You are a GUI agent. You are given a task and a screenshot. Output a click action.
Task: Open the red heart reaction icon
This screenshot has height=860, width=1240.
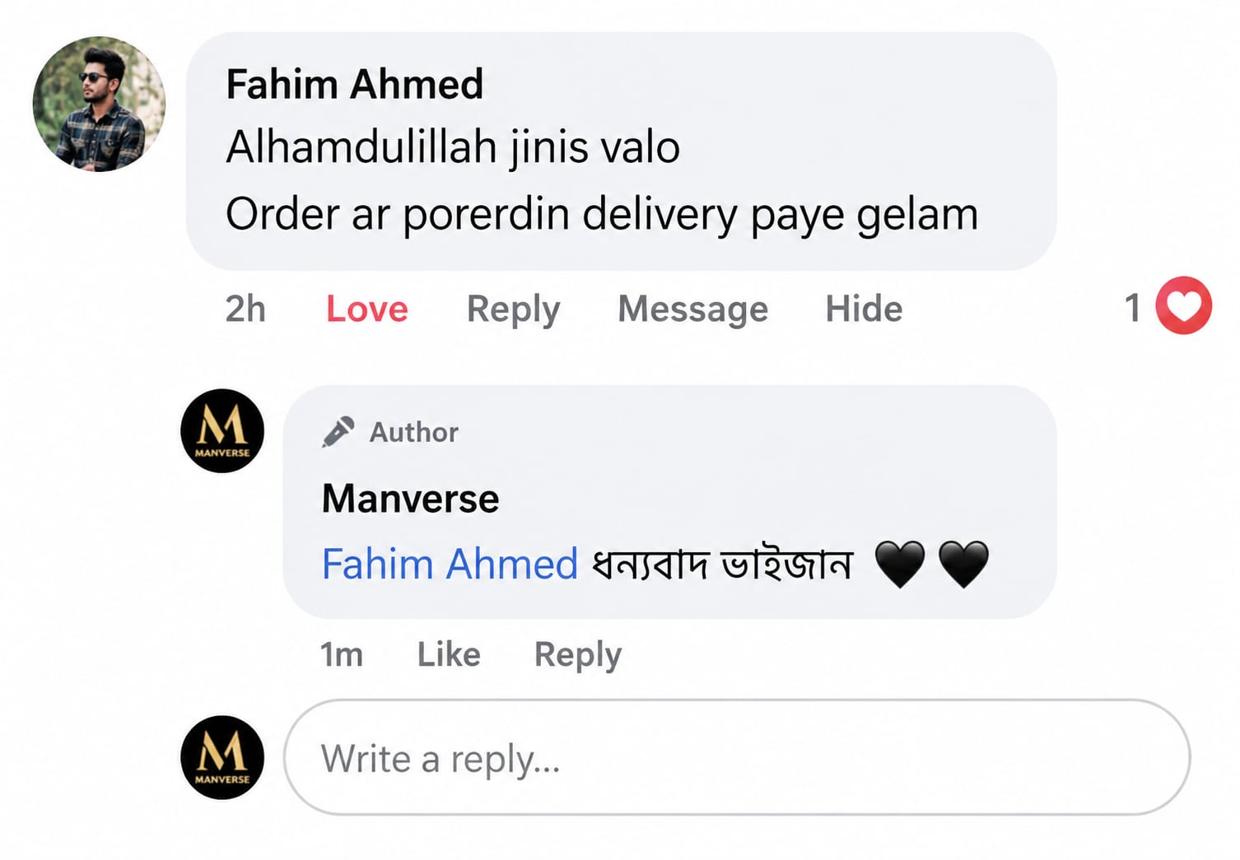1183,305
